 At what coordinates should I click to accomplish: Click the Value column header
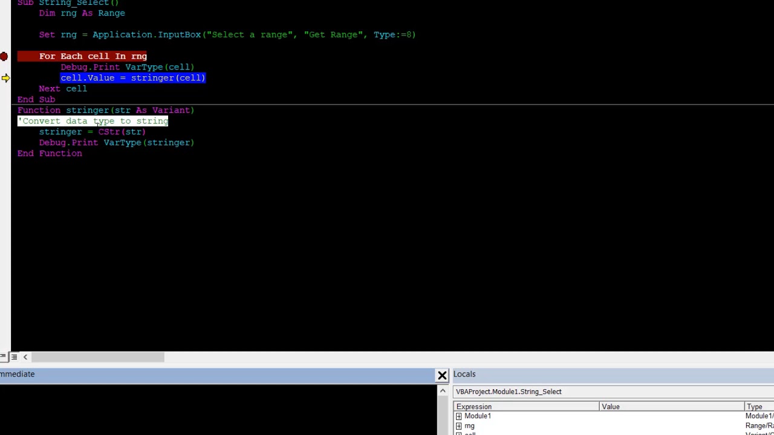pyautogui.click(x=671, y=407)
